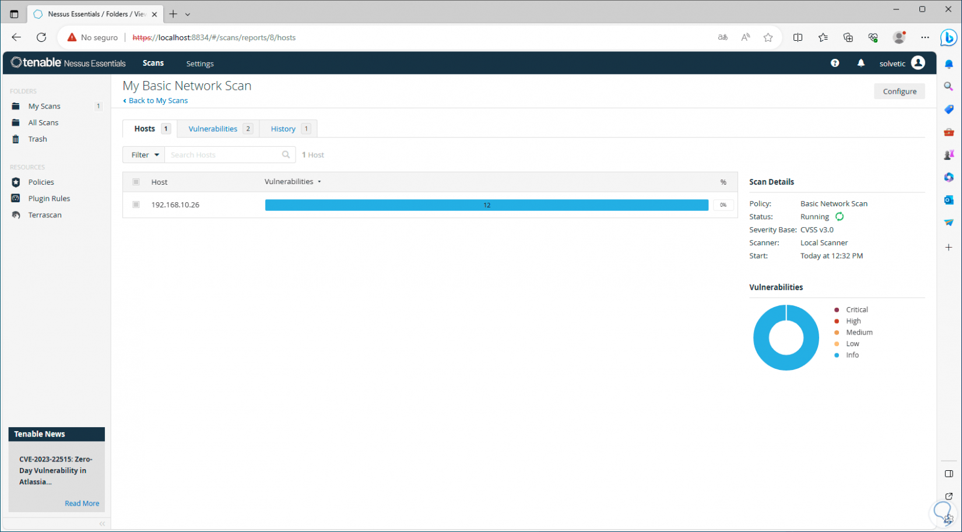Reload the page with the refresh icon
962x532 pixels.
[x=41, y=37]
